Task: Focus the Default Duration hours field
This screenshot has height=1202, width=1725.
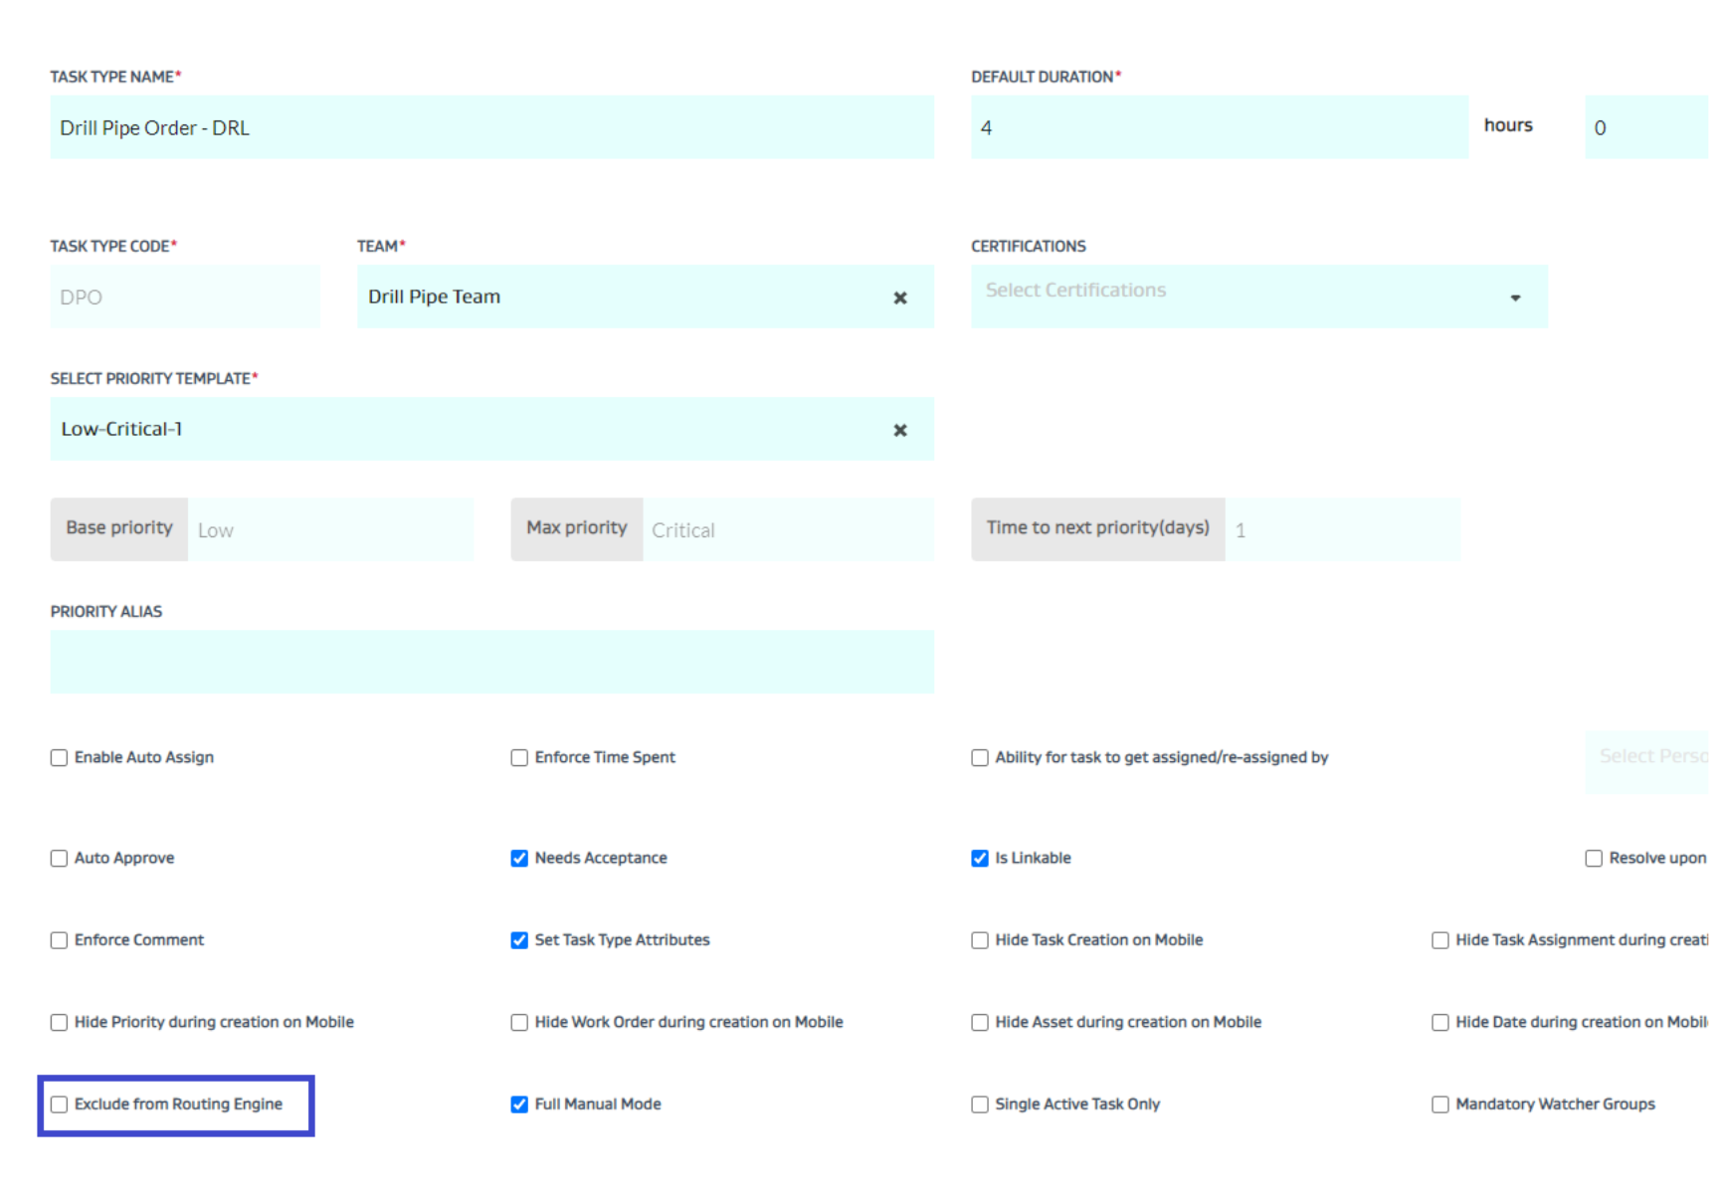Action: click(x=1218, y=127)
